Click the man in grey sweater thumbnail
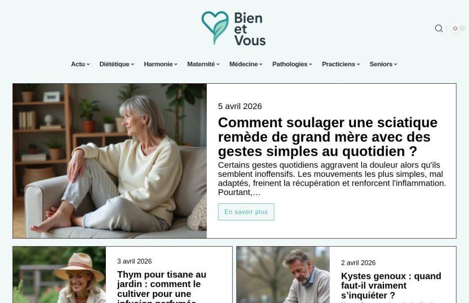The image size is (469, 303). pyautogui.click(x=283, y=275)
